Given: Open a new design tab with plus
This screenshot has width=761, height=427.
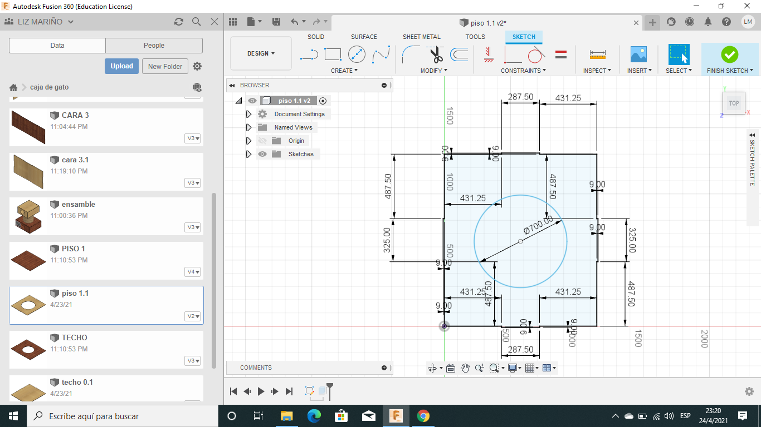Looking at the screenshot, I should click(x=652, y=22).
